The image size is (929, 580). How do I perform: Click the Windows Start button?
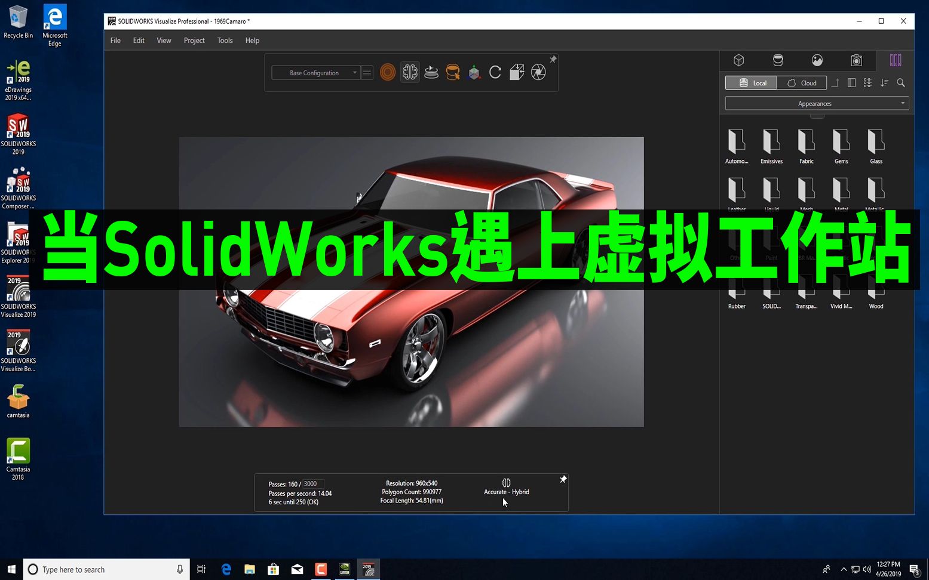[x=11, y=569]
